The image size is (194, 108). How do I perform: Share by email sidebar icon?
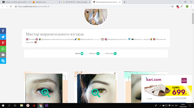click(x=3, y=55)
